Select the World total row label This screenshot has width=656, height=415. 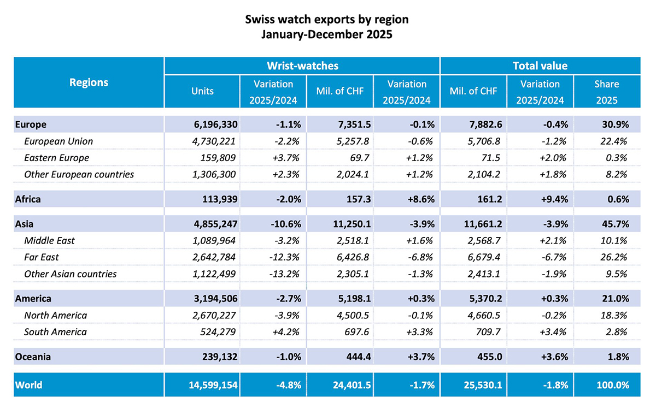(x=29, y=385)
